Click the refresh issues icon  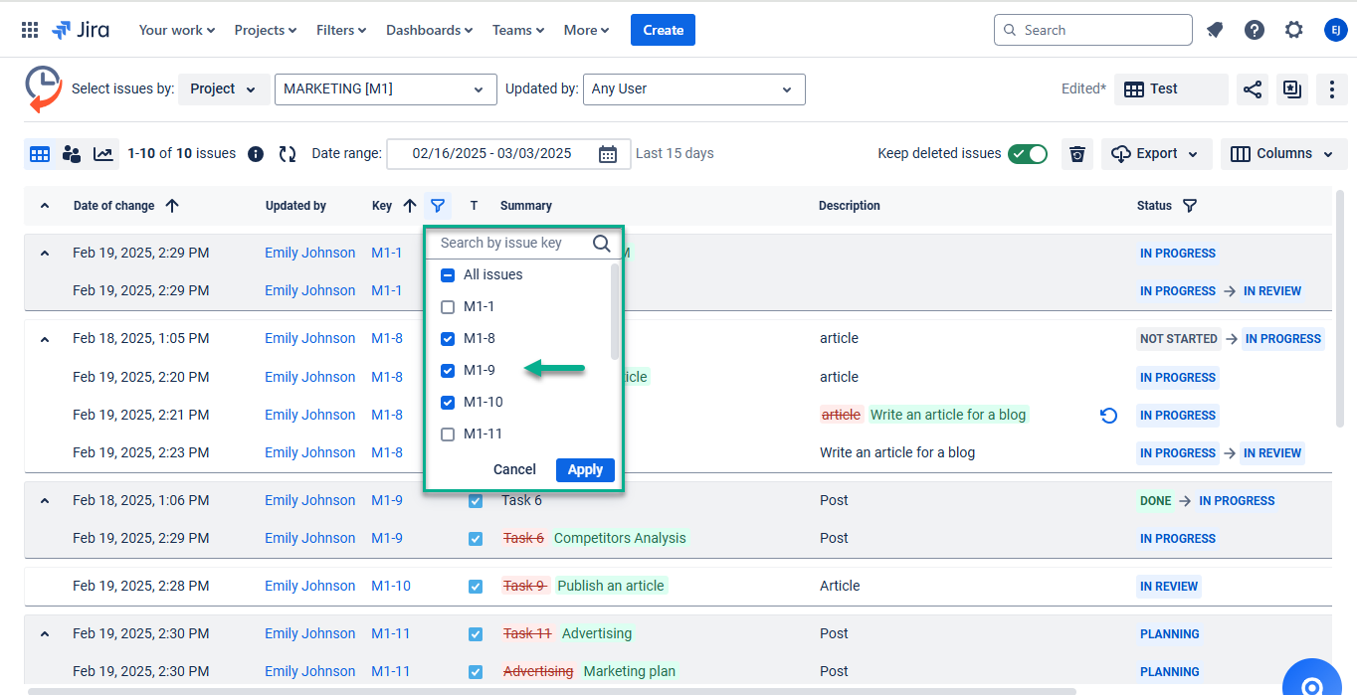[288, 154]
